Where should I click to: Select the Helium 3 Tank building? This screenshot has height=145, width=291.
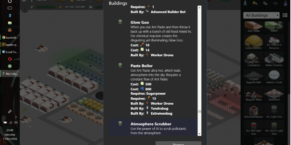click(x=274, y=76)
